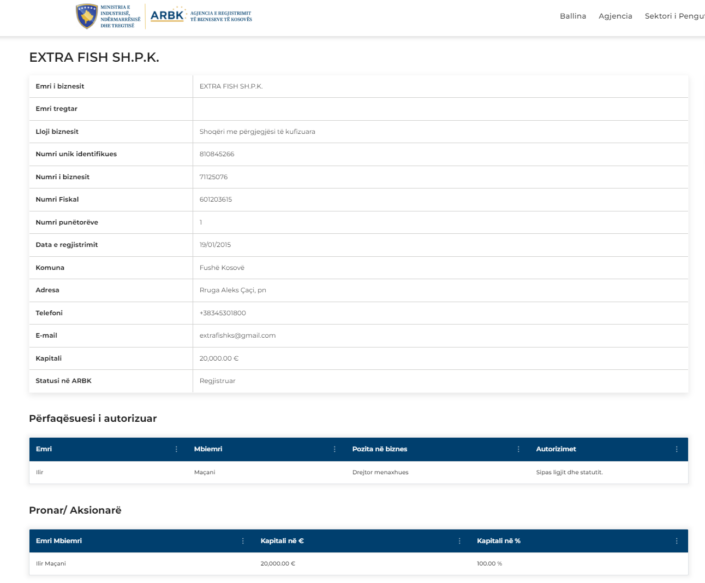Sort by the Emri column header

tap(44, 449)
